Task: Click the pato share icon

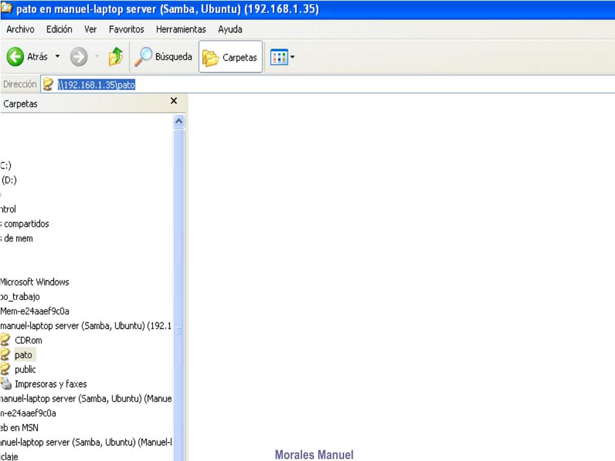Action: tap(5, 354)
